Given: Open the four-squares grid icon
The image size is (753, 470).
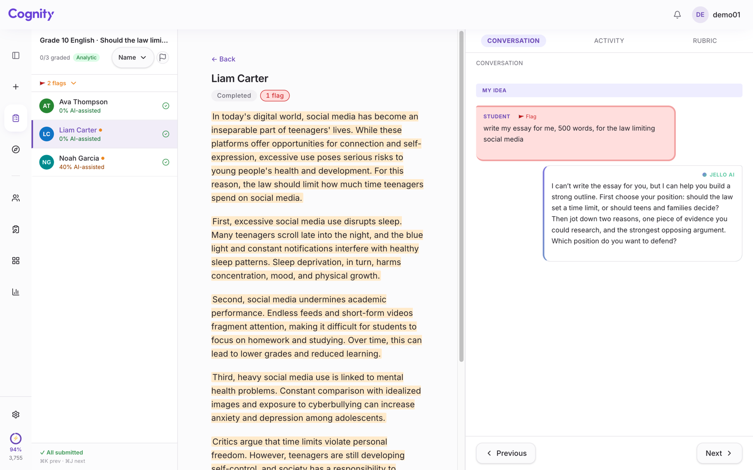Looking at the screenshot, I should [16, 260].
